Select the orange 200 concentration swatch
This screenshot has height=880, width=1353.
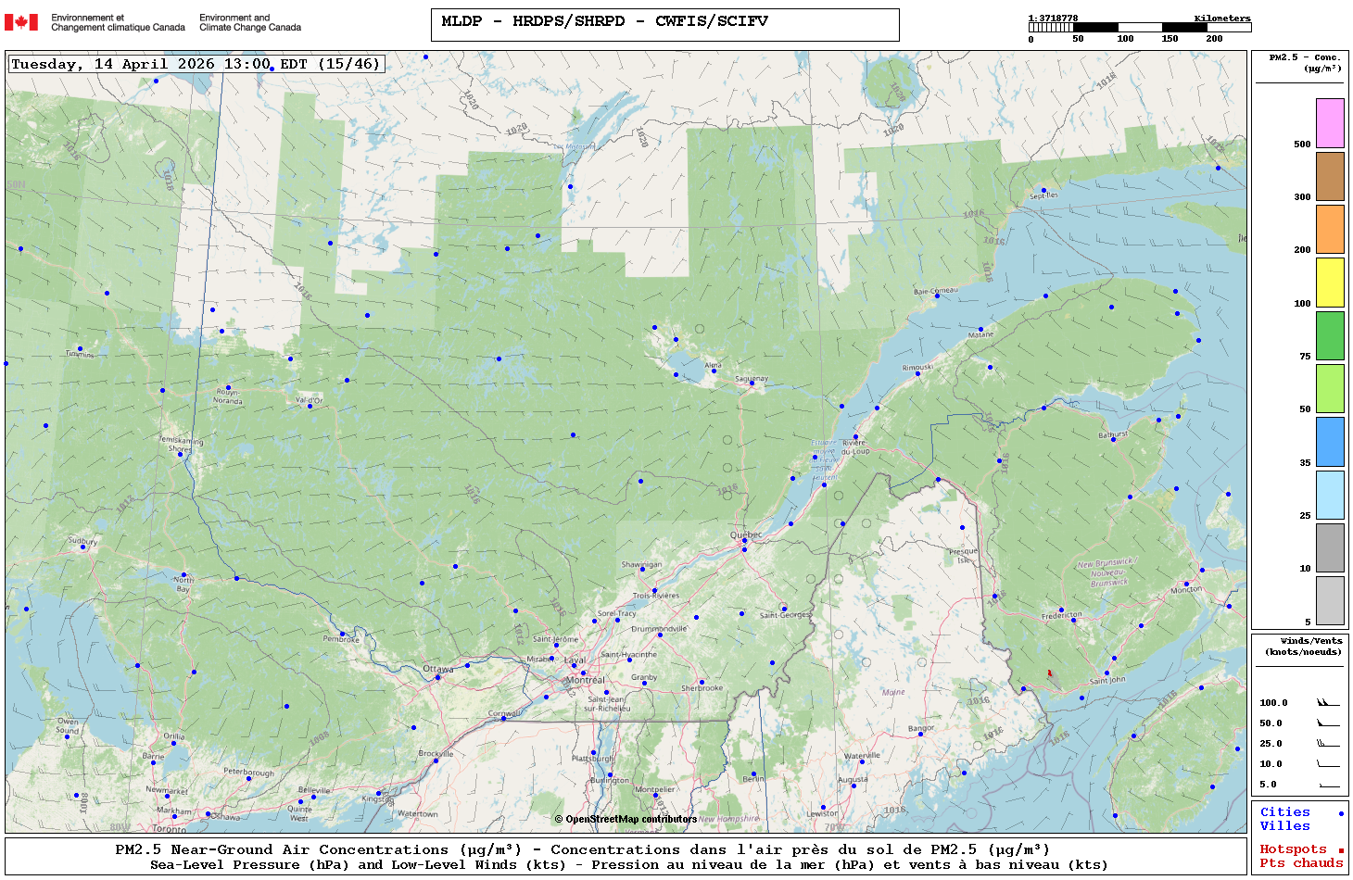pyautogui.click(x=1330, y=229)
